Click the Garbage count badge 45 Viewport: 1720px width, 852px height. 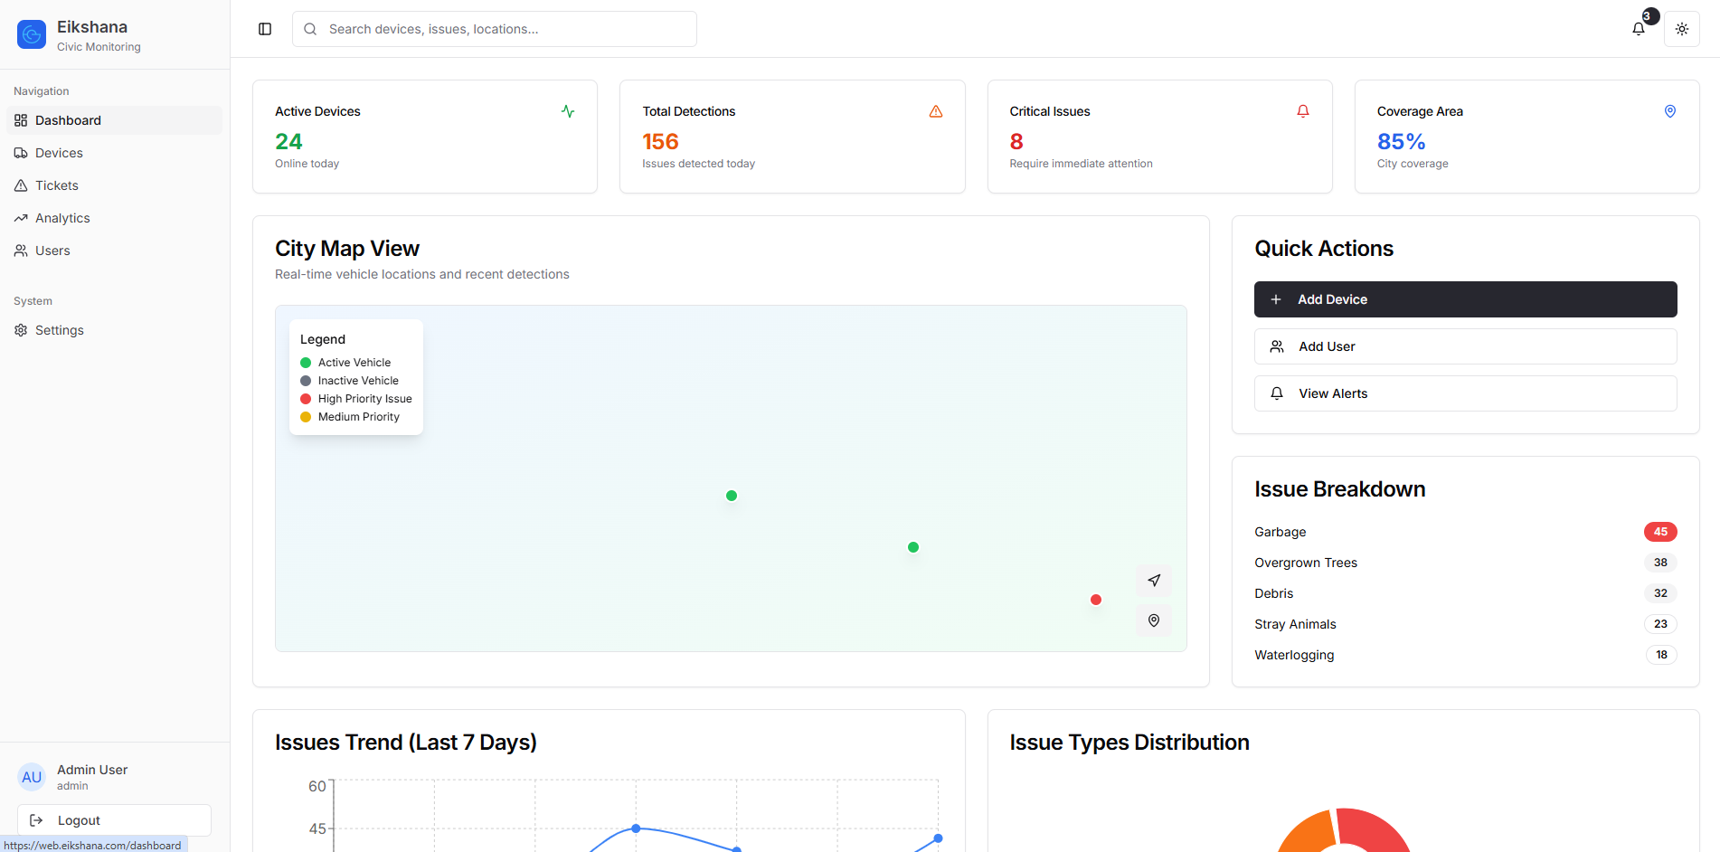[x=1660, y=532]
